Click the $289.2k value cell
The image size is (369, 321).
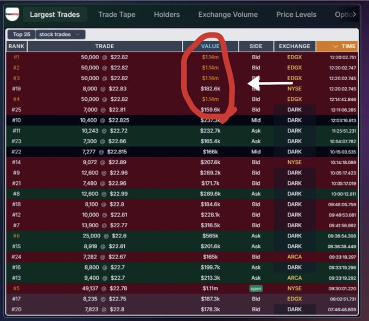pyautogui.click(x=210, y=172)
